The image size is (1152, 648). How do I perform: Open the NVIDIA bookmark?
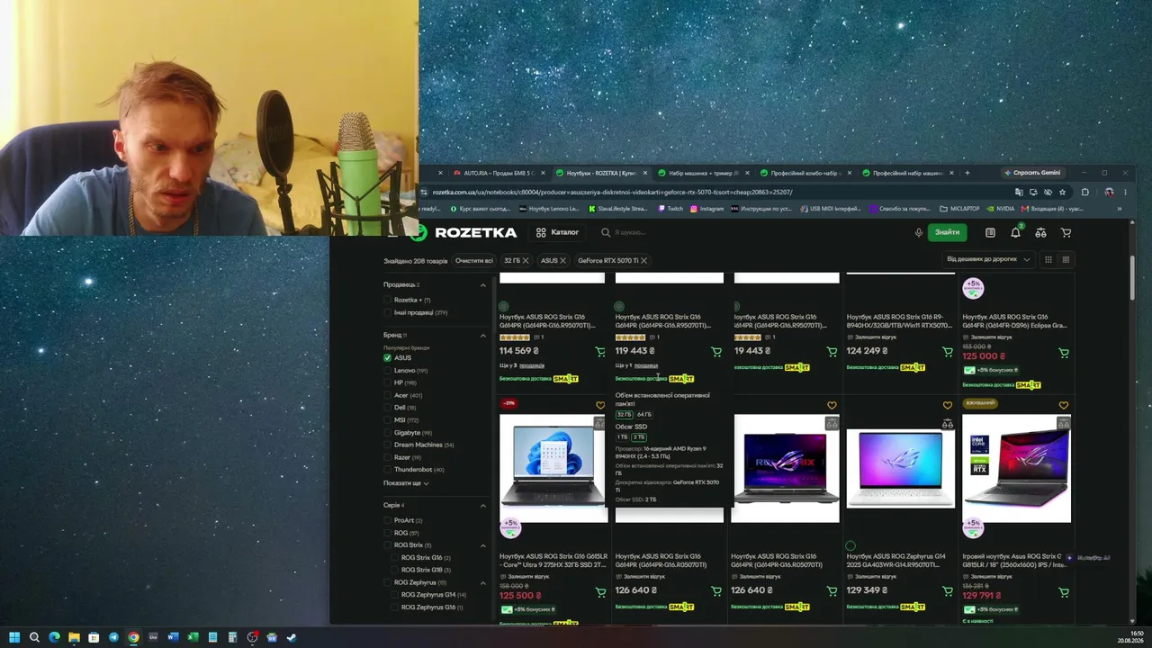click(1001, 209)
